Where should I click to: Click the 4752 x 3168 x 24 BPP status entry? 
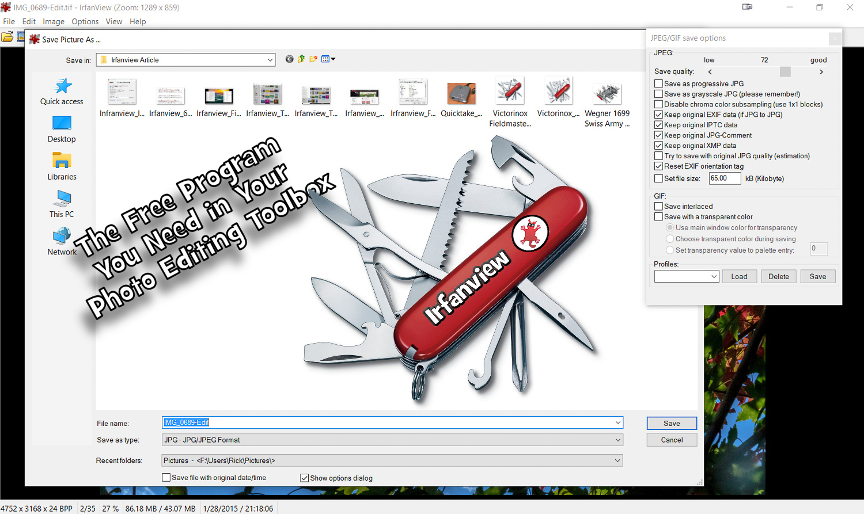tap(36, 508)
